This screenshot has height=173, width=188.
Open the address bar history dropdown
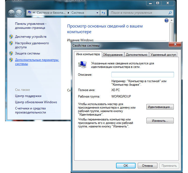click(97, 13)
